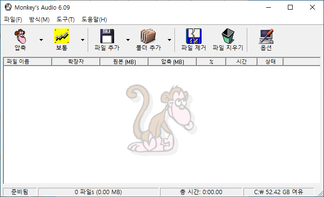Click the 파일 제거 broken disk icon

click(x=194, y=36)
